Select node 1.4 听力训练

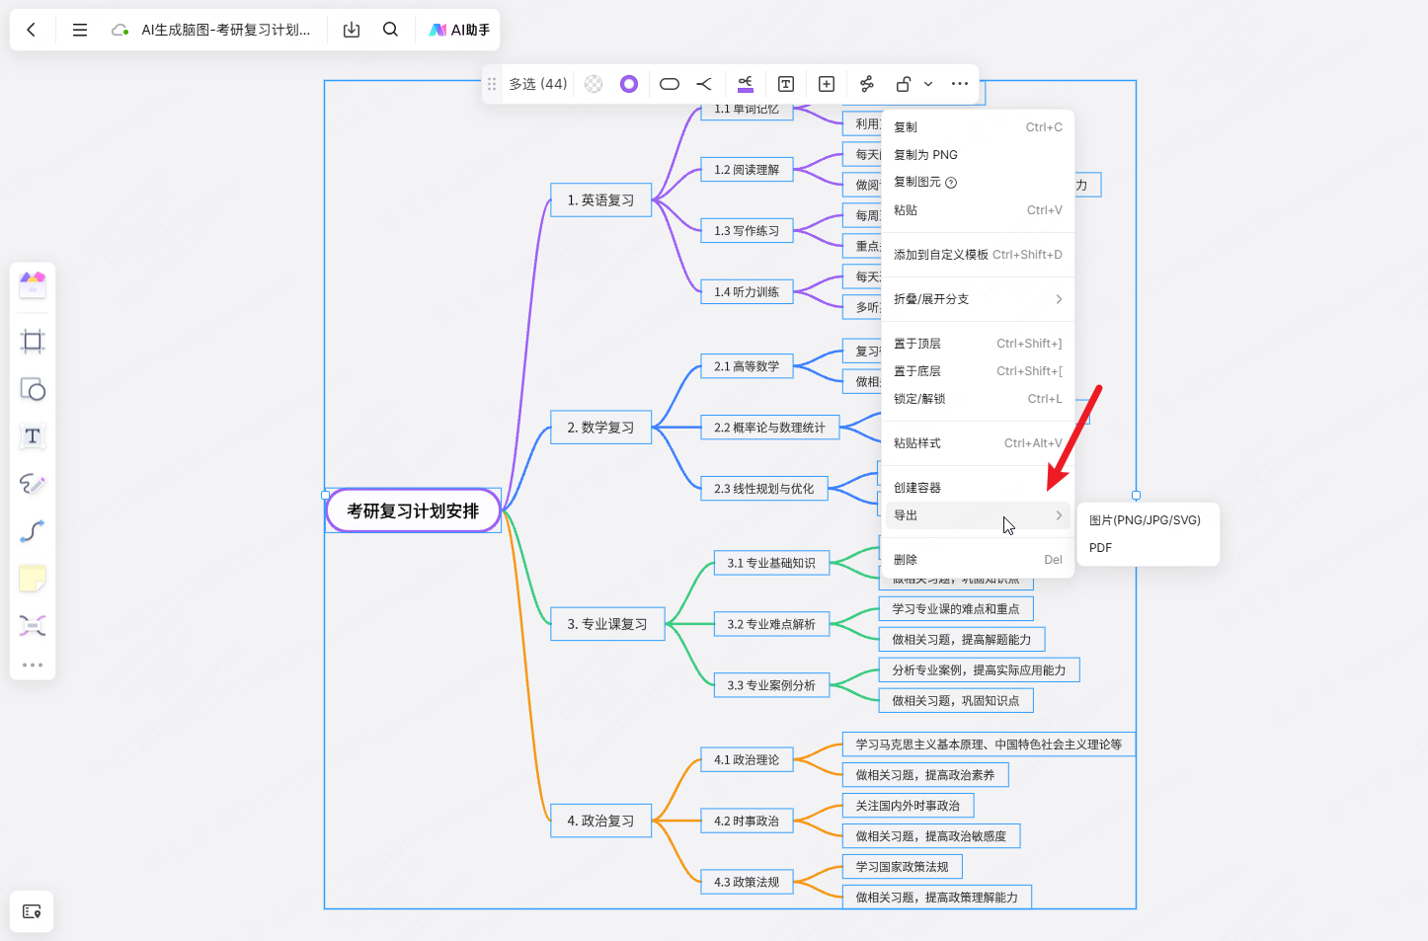[x=747, y=292]
